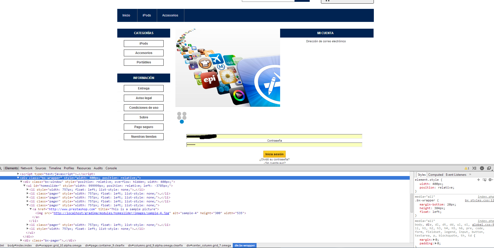Focus the Contraseña password field
The width and height of the screenshot is (494, 248).
(274, 145)
